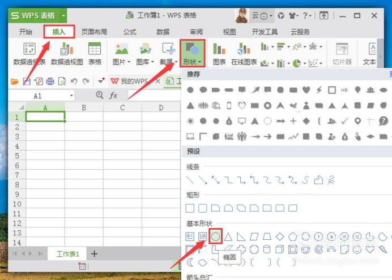Redo the last action

(x=86, y=81)
